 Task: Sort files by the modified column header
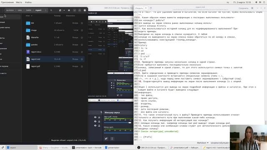[x=71, y=16]
